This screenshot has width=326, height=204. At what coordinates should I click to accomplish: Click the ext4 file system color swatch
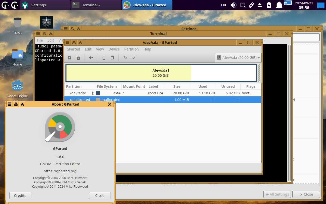coord(98,93)
